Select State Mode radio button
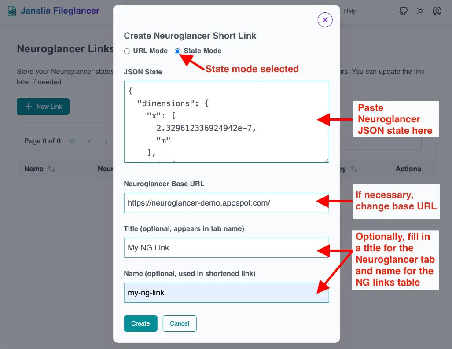 point(177,51)
